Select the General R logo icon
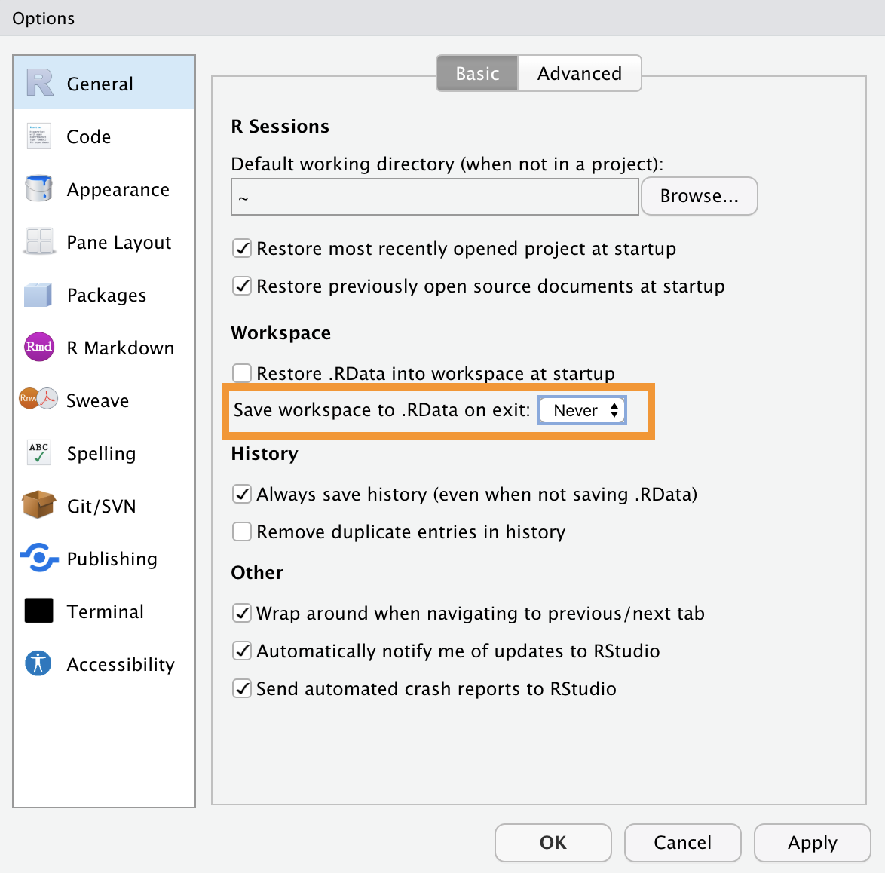The height and width of the screenshot is (873, 885). pyautogui.click(x=39, y=83)
